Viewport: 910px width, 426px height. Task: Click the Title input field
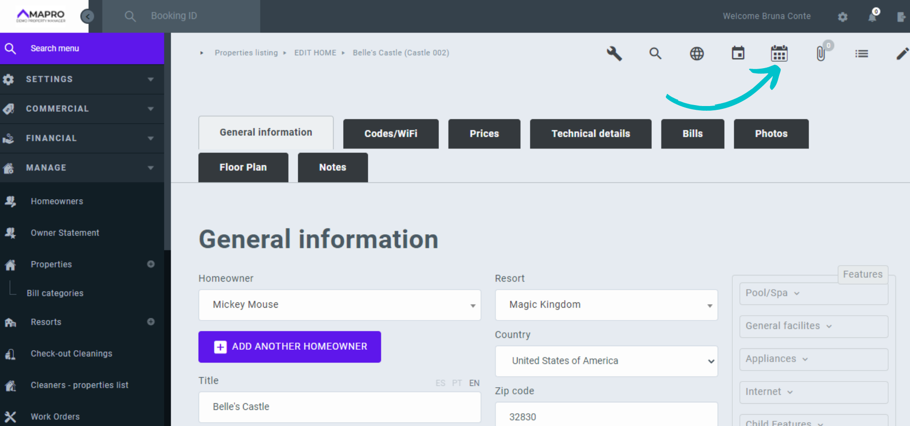(339, 407)
